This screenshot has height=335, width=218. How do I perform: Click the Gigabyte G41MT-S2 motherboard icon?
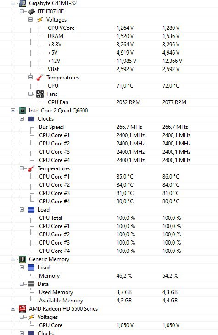(x=22, y=3)
